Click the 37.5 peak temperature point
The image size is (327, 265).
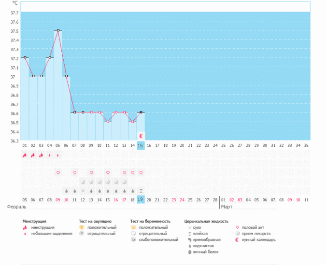point(58,30)
